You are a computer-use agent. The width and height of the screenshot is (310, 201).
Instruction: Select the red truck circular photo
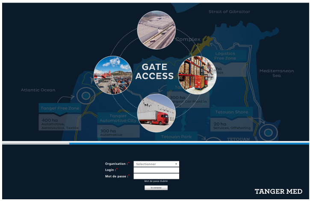coord(156,113)
